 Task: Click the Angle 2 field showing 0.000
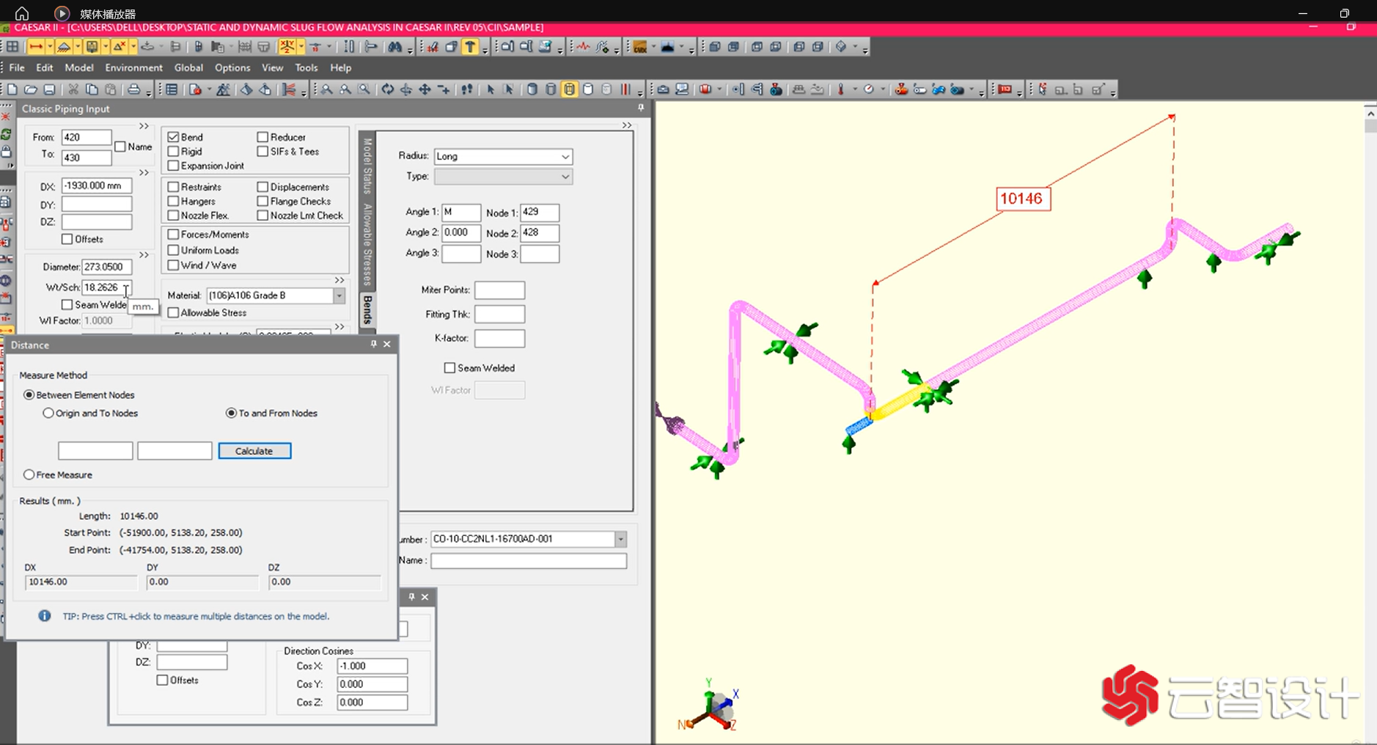pyautogui.click(x=461, y=232)
